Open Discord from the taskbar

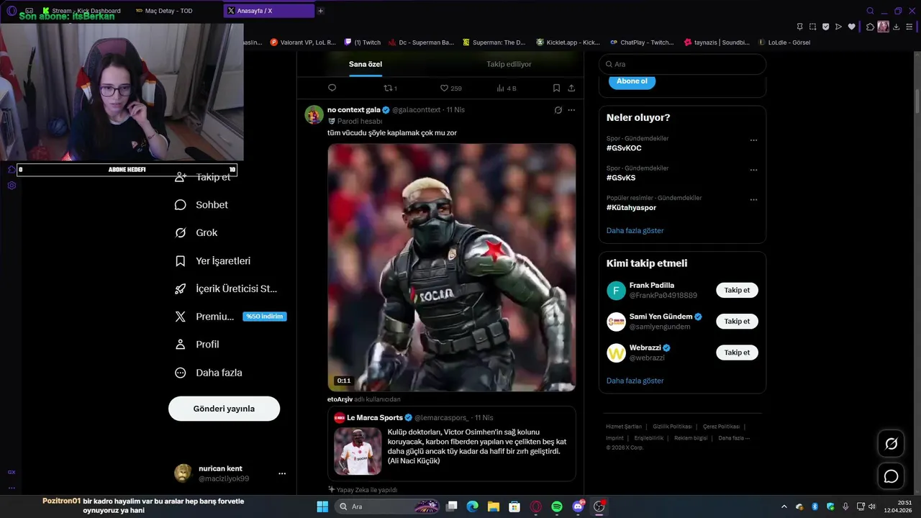coord(578,506)
